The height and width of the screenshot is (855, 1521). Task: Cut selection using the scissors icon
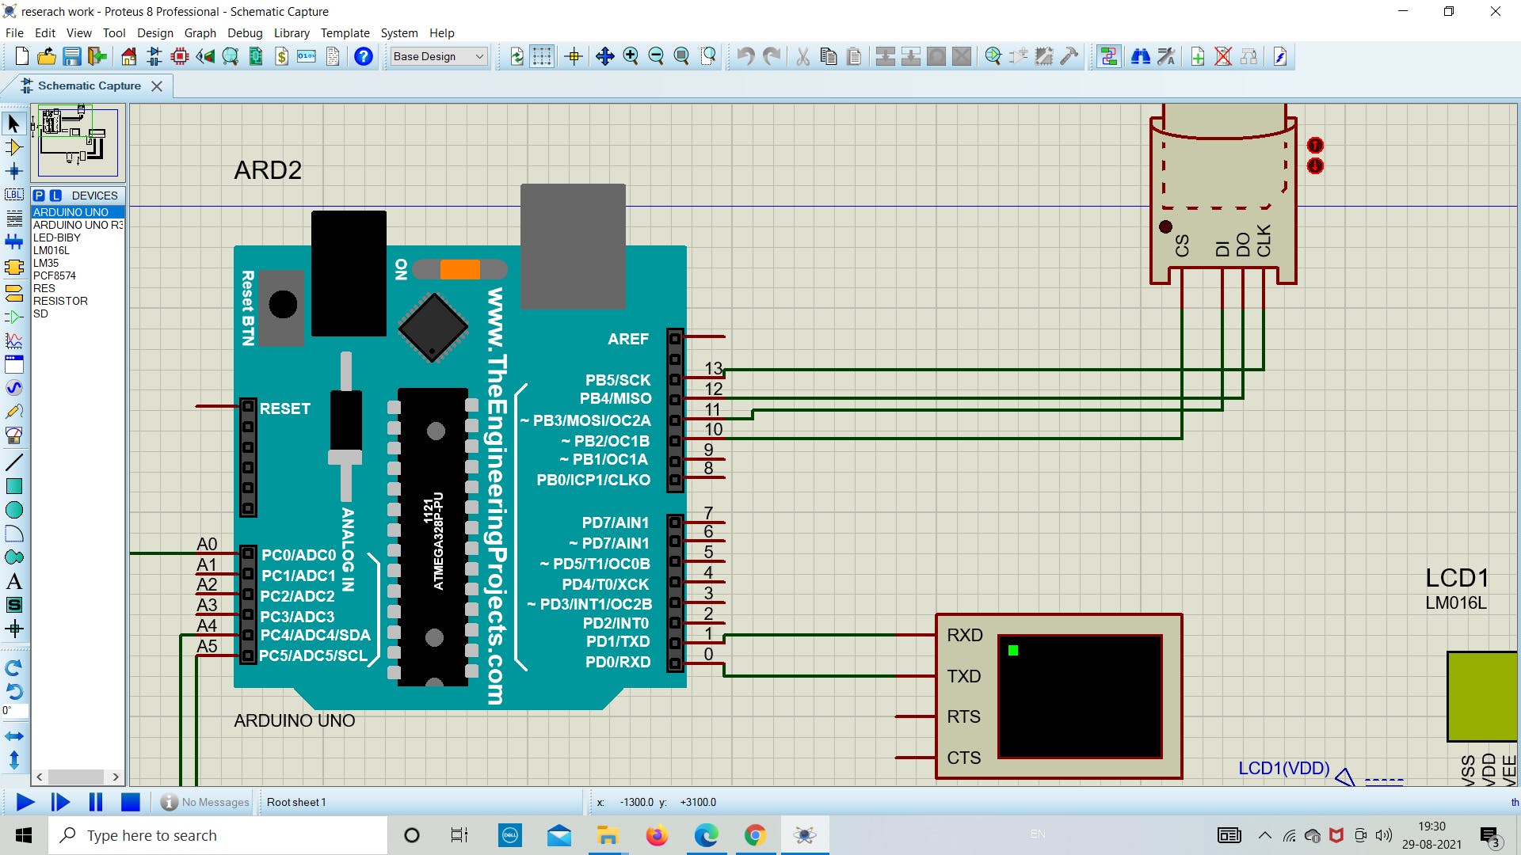coord(802,56)
